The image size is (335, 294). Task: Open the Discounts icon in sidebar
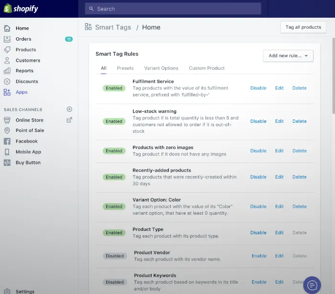click(7, 81)
